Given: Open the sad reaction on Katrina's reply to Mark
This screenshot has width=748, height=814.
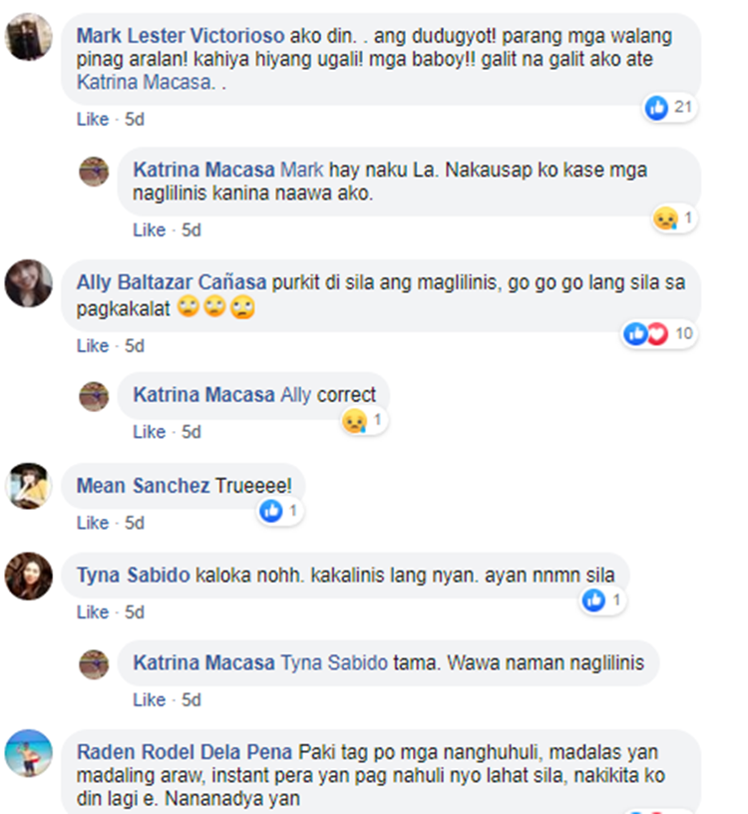Looking at the screenshot, I should point(674,218).
